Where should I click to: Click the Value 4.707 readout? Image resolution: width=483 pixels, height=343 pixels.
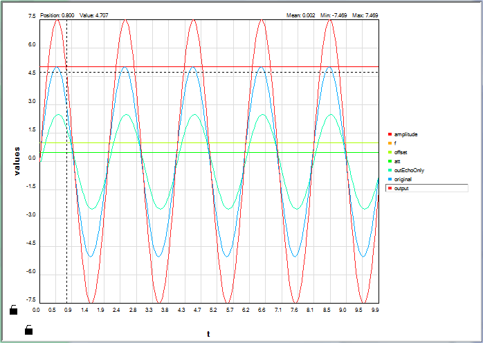(x=93, y=15)
